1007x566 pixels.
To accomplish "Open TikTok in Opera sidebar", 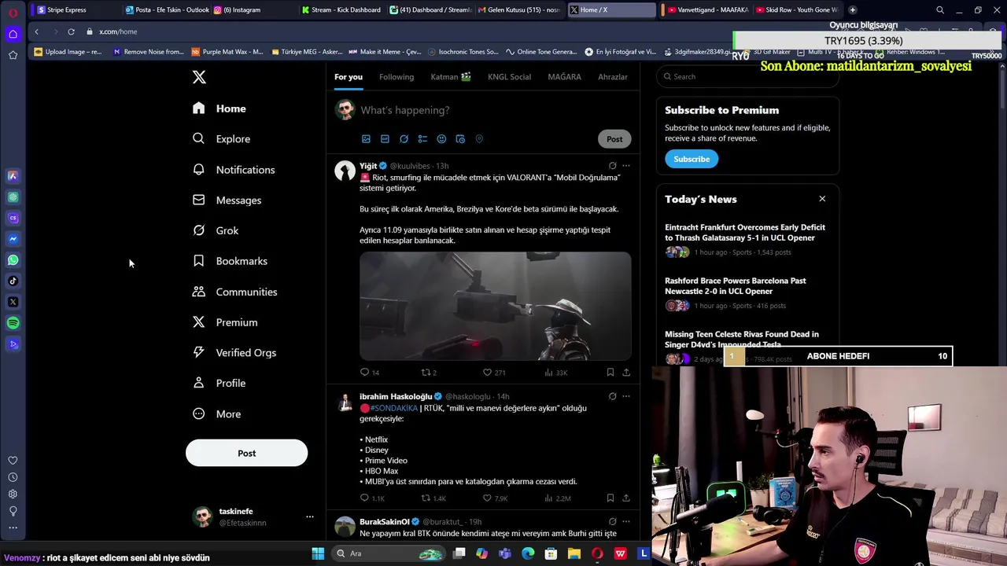I will pos(13,281).
